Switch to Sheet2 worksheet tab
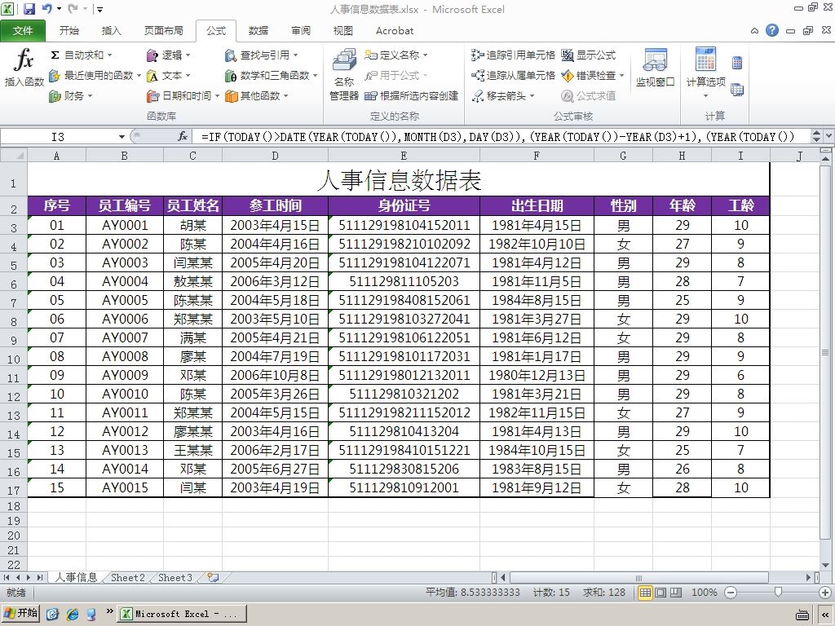This screenshot has height=626, width=835. click(x=128, y=578)
